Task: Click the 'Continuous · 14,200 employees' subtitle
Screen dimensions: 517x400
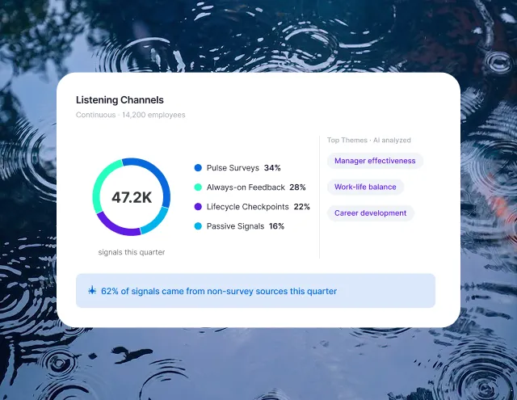Action: click(131, 115)
